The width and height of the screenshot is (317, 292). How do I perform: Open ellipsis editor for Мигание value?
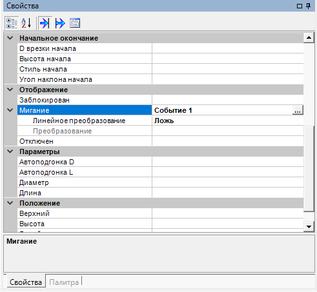298,110
